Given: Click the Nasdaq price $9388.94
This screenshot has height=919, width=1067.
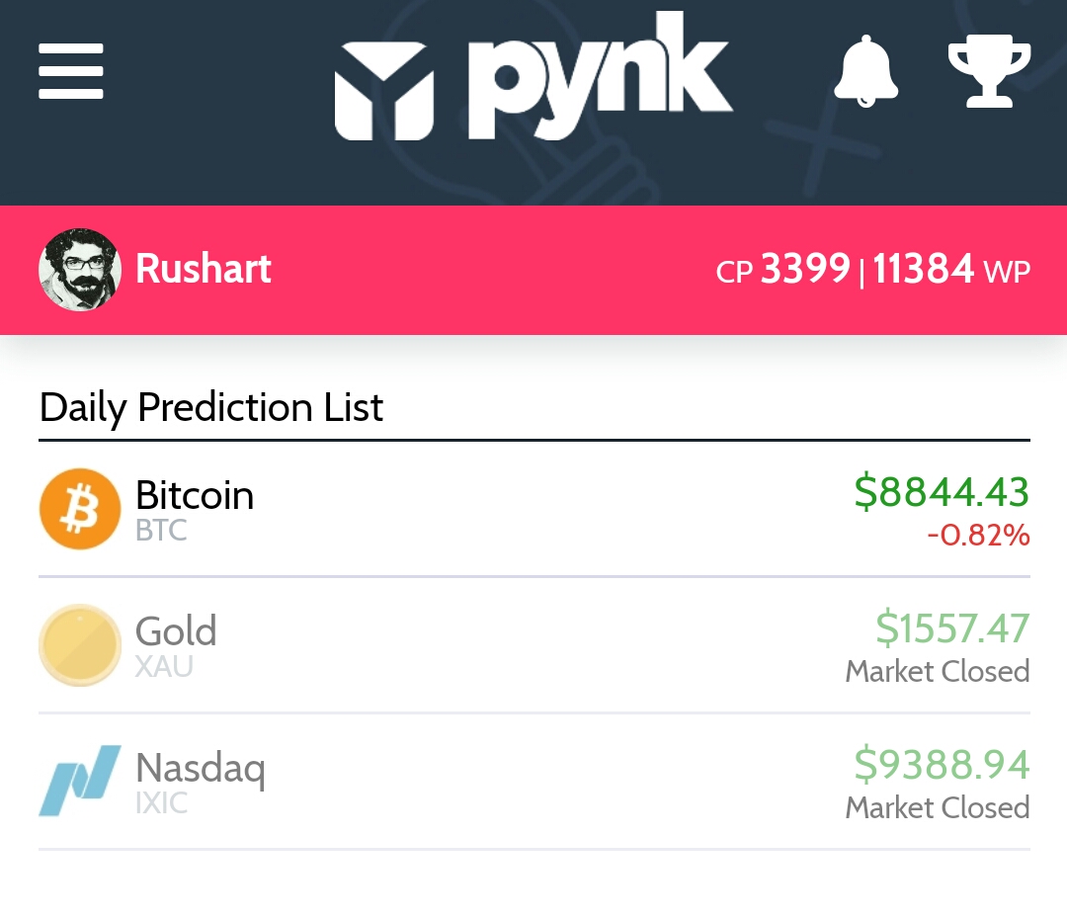Looking at the screenshot, I should click(x=942, y=765).
